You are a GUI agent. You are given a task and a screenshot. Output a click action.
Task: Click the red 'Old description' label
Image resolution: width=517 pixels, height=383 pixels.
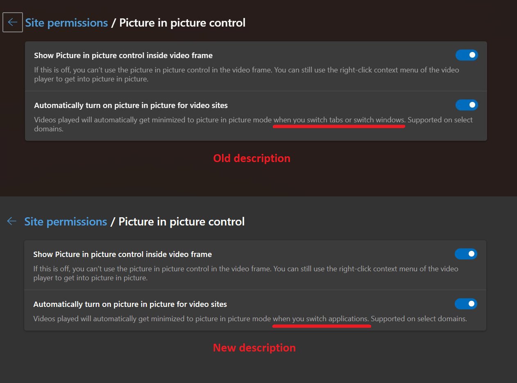[252, 158]
